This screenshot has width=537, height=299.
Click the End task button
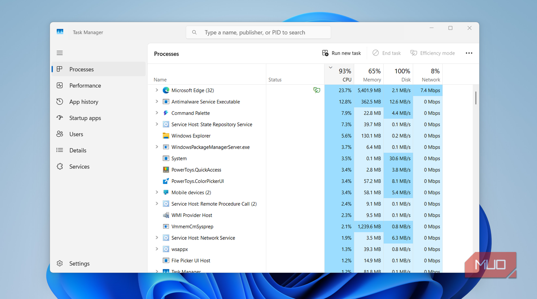point(387,53)
